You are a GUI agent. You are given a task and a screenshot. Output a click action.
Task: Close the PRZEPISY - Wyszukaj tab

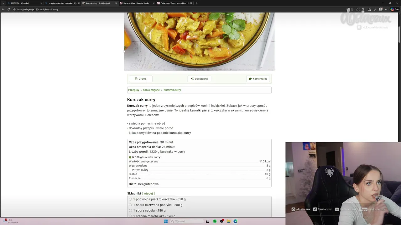coord(41,3)
